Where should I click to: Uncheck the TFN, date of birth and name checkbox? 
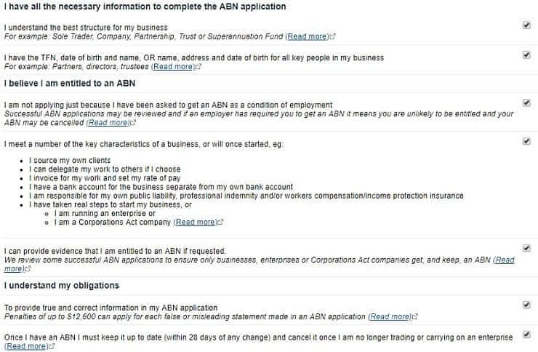526,55
